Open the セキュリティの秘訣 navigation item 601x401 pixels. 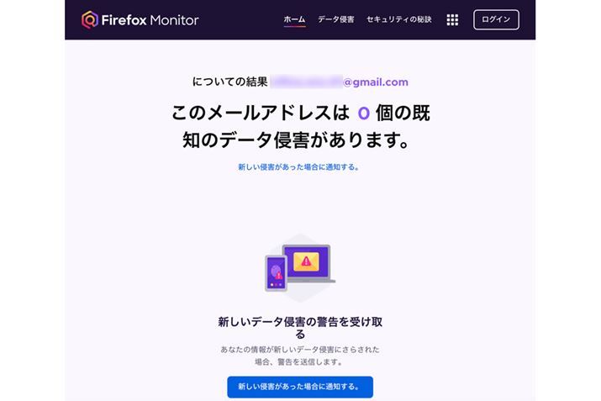pos(399,19)
